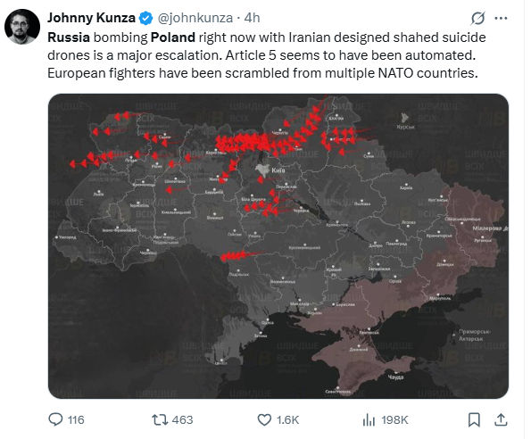The width and height of the screenshot is (531, 439).
Task: Click the reply speech bubble icon
Action: [x=55, y=419]
